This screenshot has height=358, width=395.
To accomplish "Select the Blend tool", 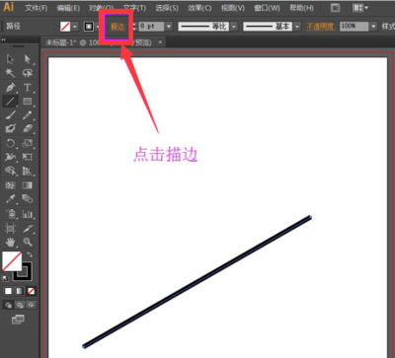I will [28, 199].
